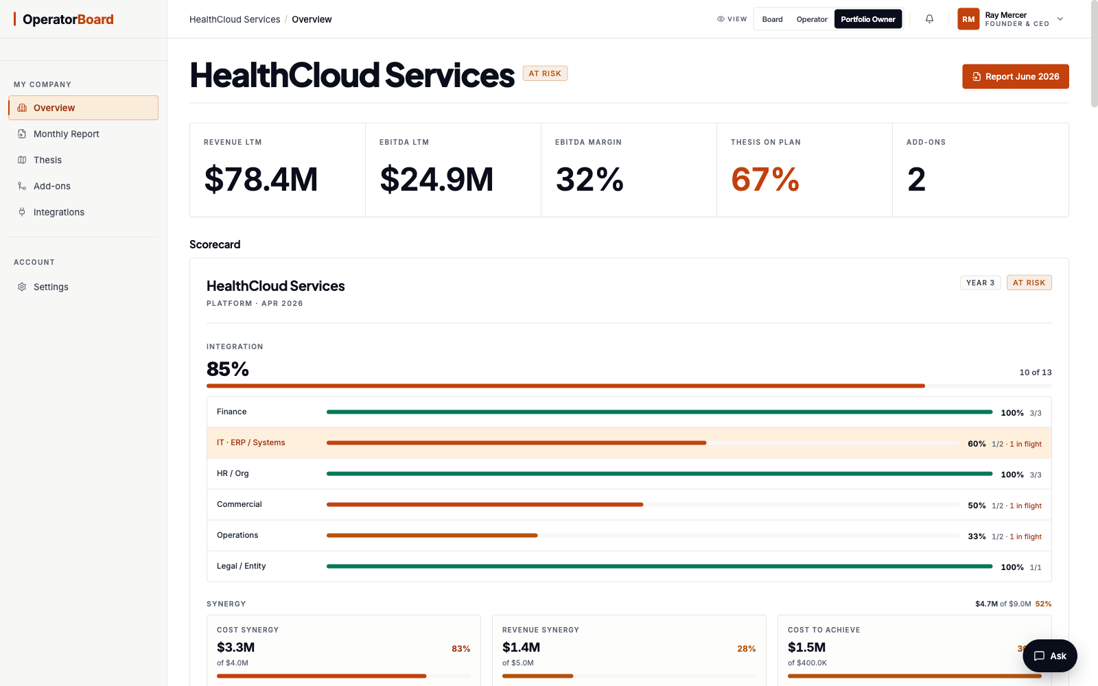Switch view to Operator

click(812, 19)
